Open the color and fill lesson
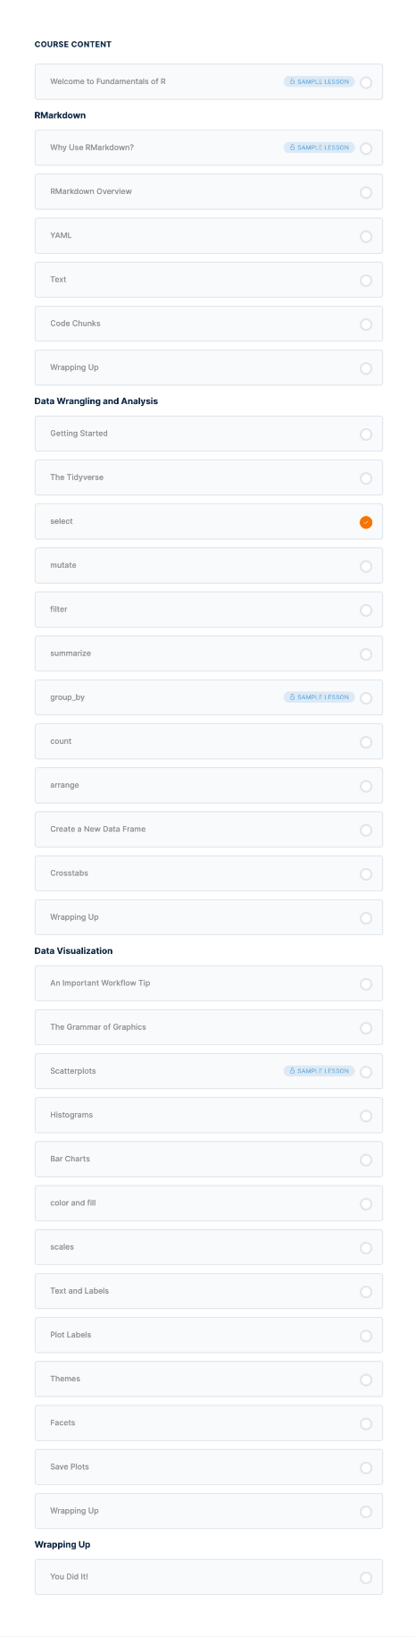Screen dimensions: 415x1637 pos(209,1203)
